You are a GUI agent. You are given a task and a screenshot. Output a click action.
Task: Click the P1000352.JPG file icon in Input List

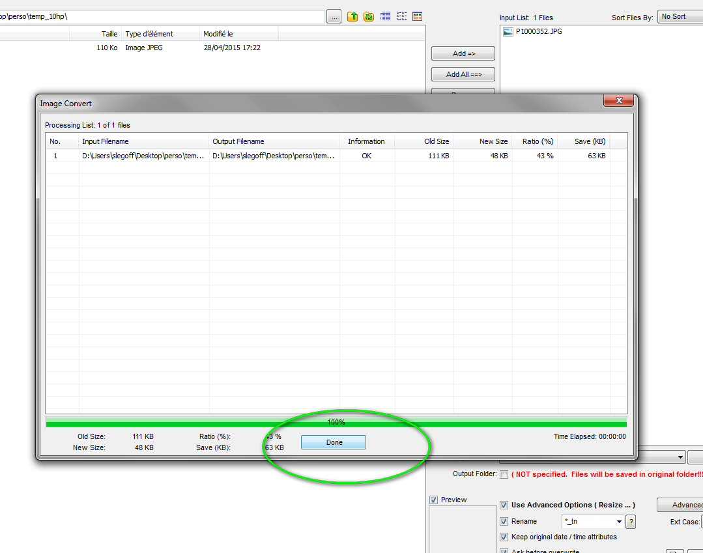[508, 31]
